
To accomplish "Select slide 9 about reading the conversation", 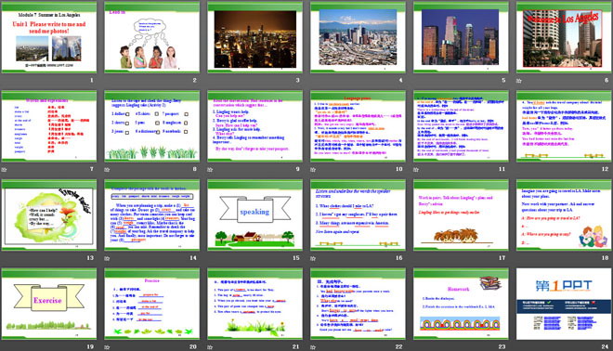I will pyautogui.click(x=254, y=126).
